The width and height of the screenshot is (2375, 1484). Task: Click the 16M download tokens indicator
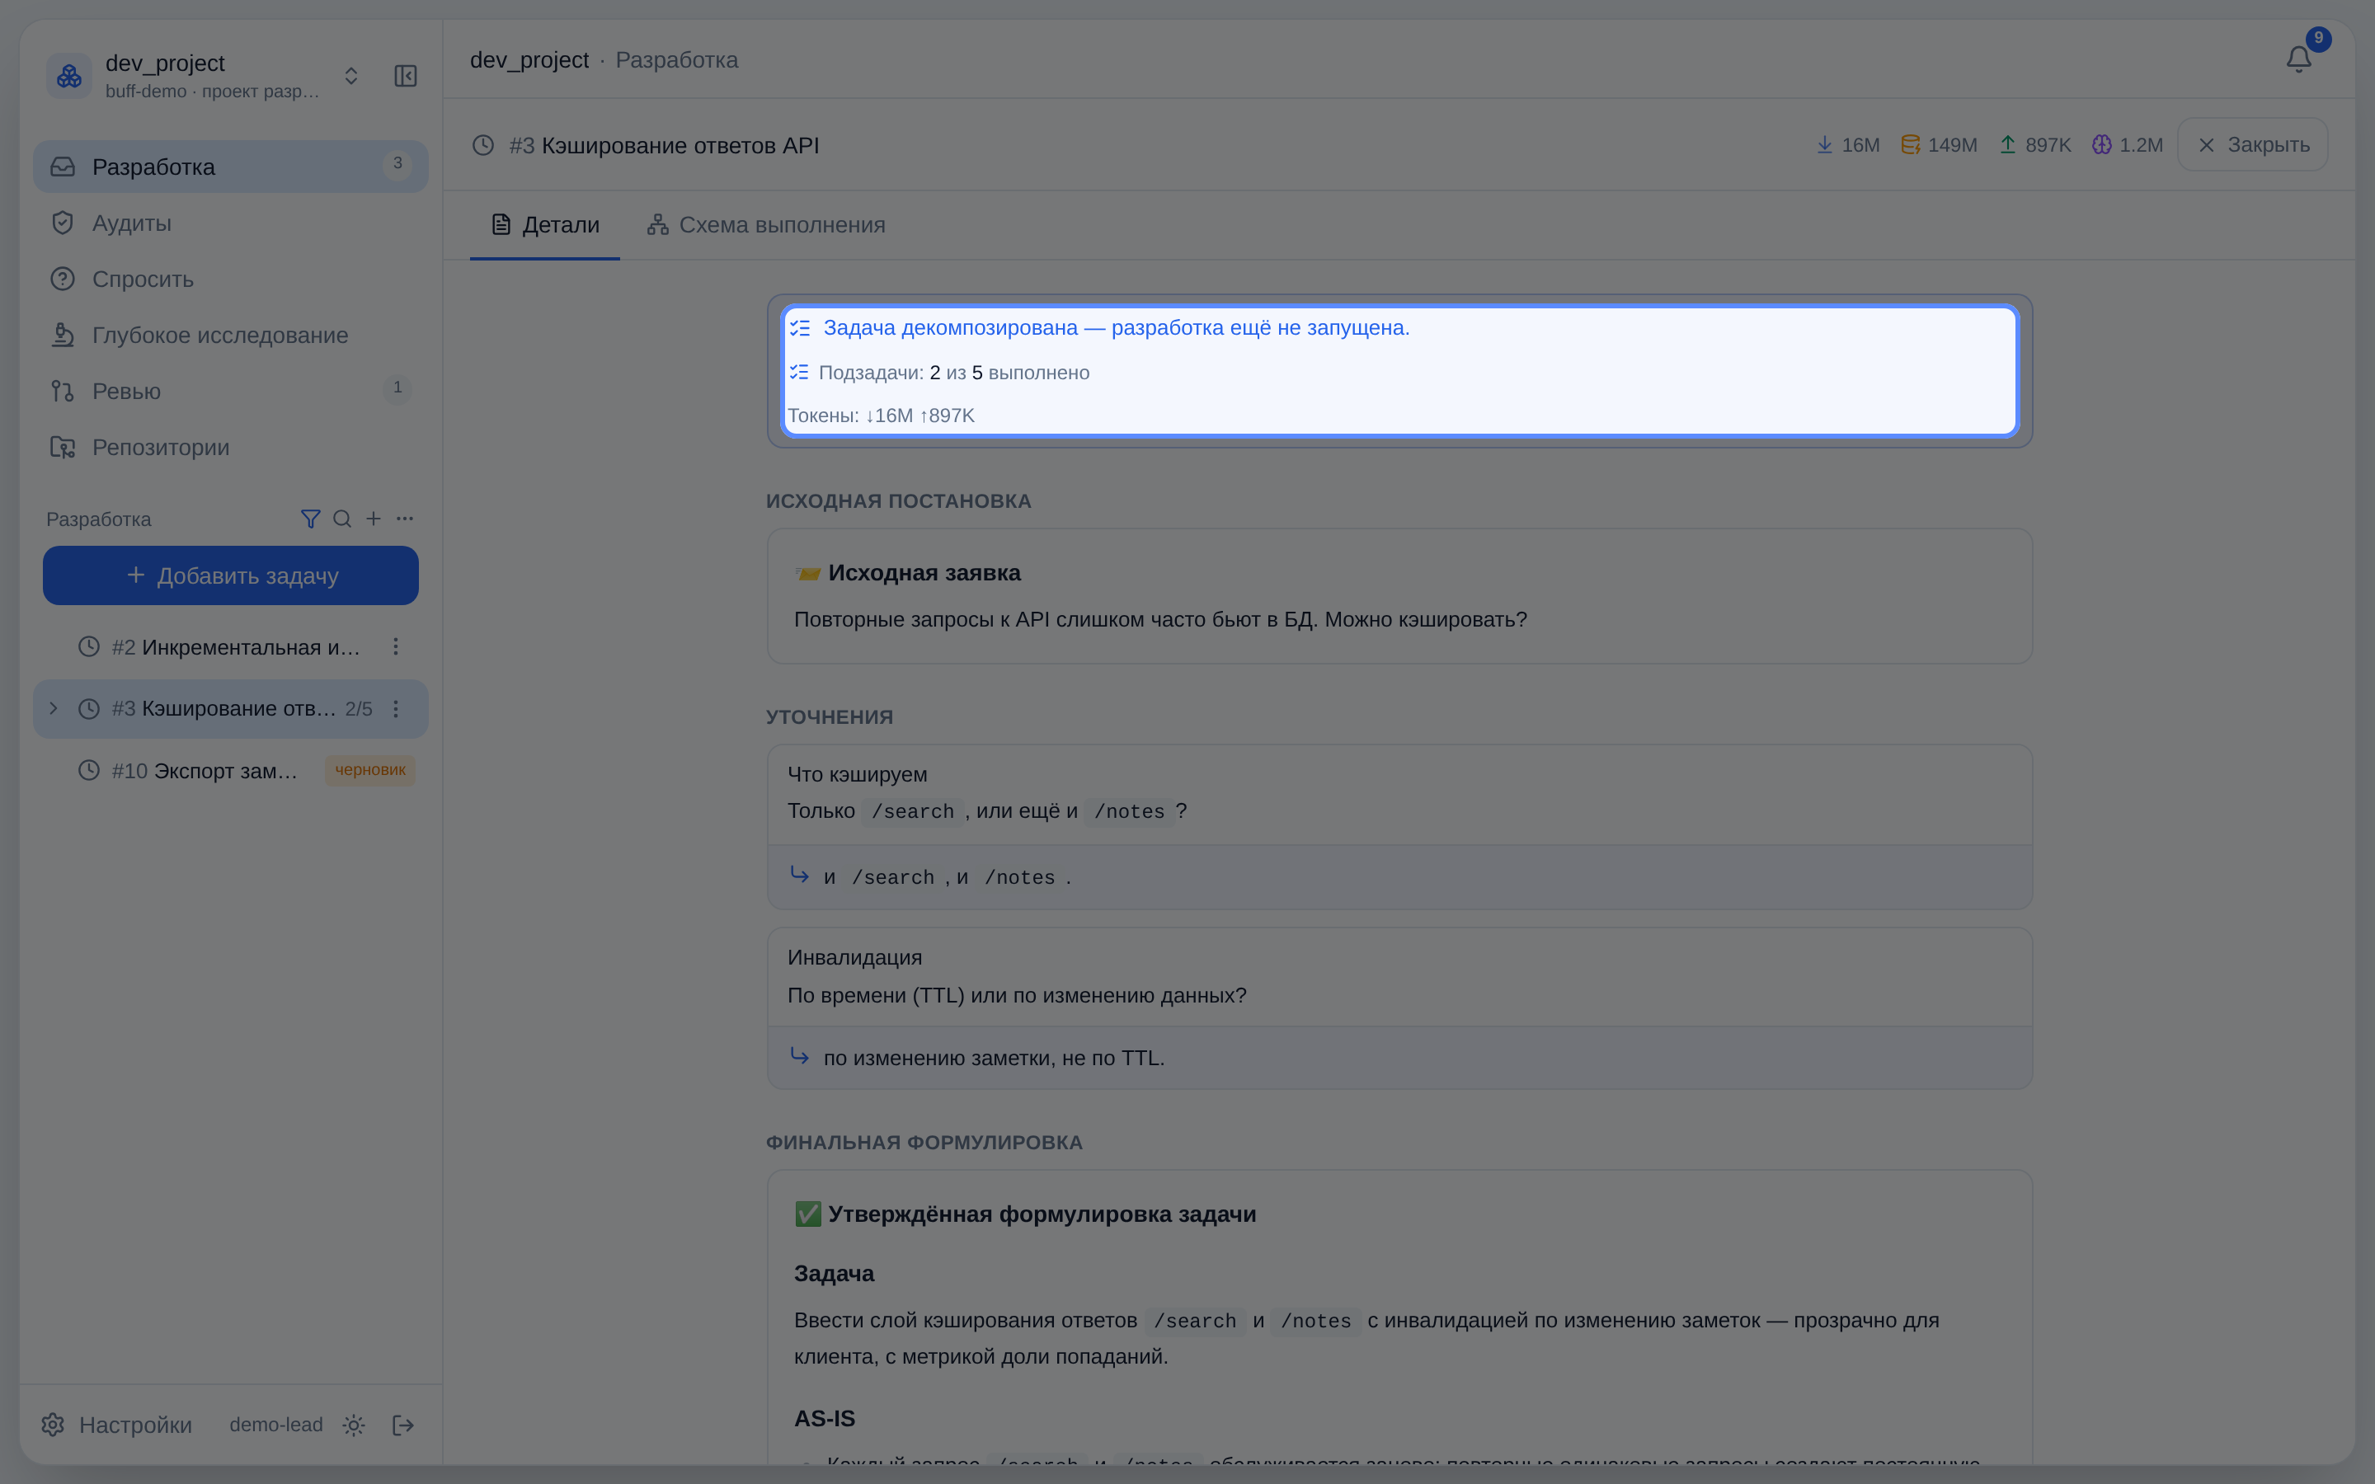[1847, 144]
